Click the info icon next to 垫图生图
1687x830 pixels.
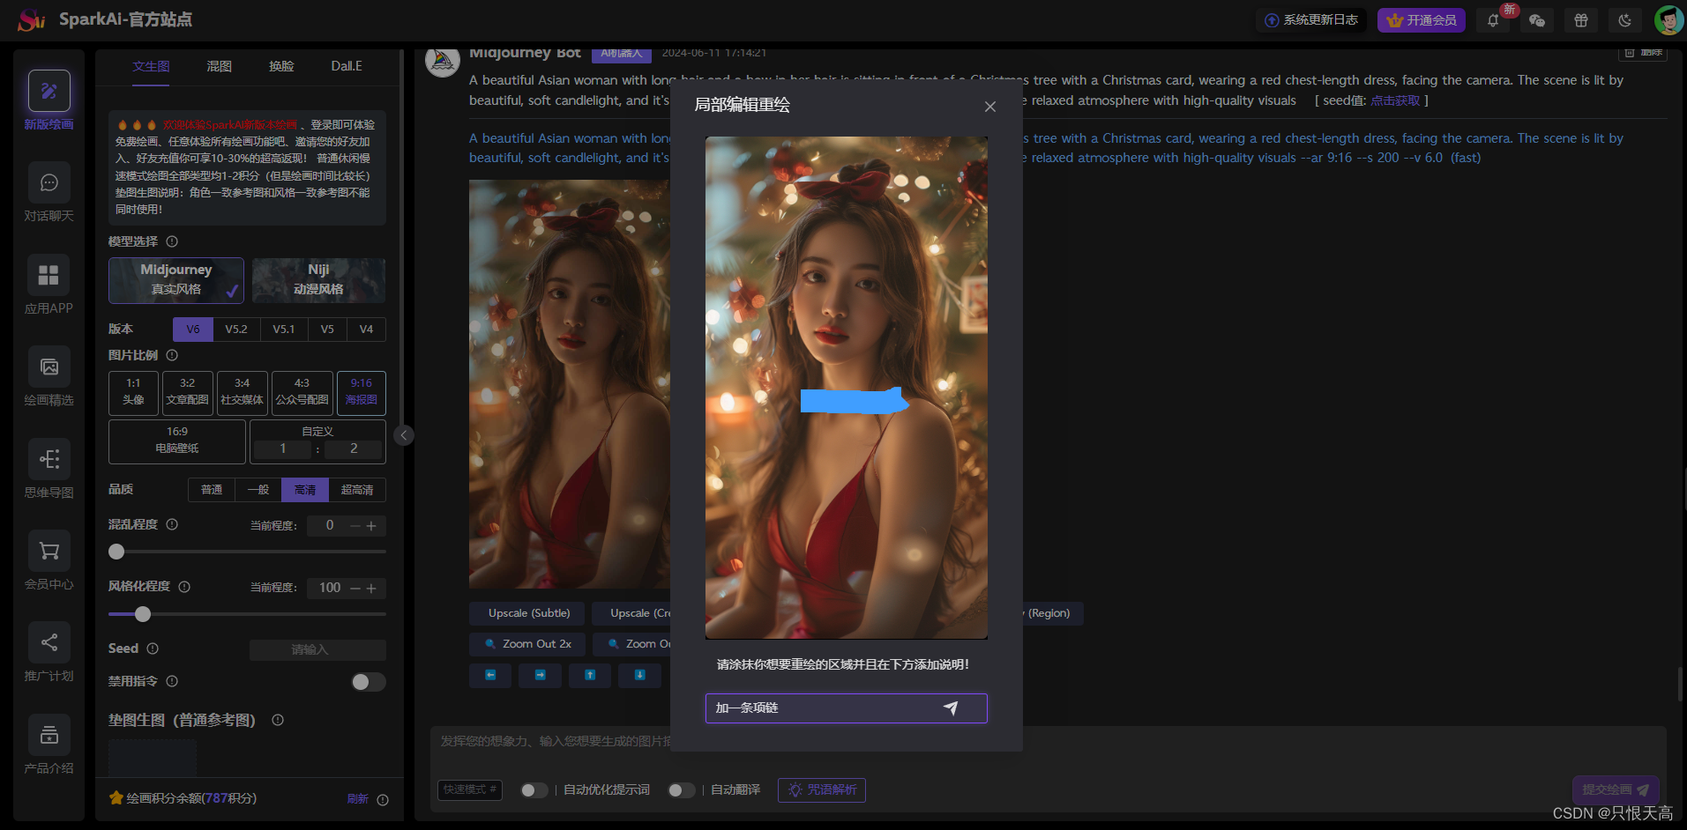278,720
